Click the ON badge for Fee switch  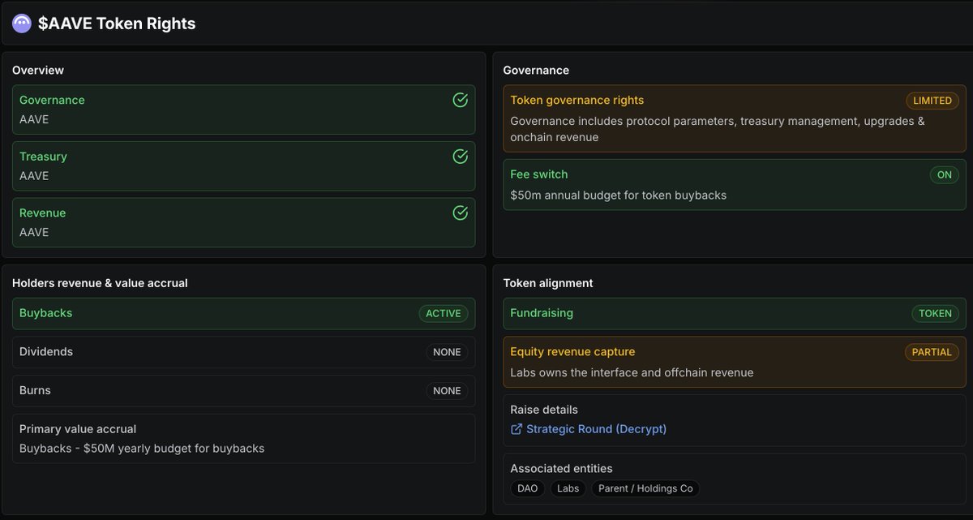point(944,174)
